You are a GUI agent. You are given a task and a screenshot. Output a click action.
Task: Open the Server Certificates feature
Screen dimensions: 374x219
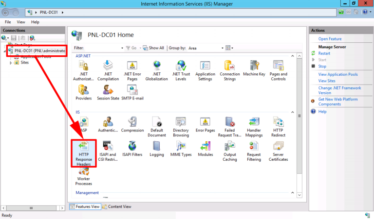(278, 151)
